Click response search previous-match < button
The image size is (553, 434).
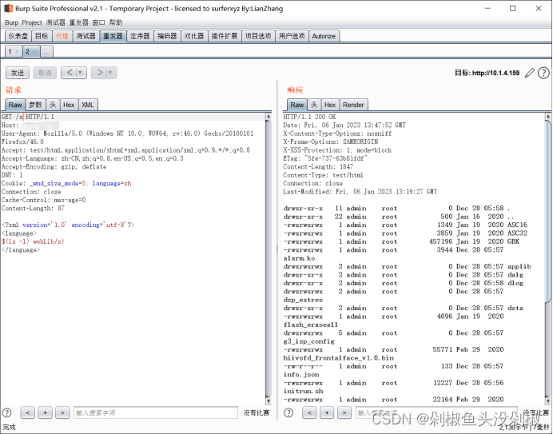309,413
